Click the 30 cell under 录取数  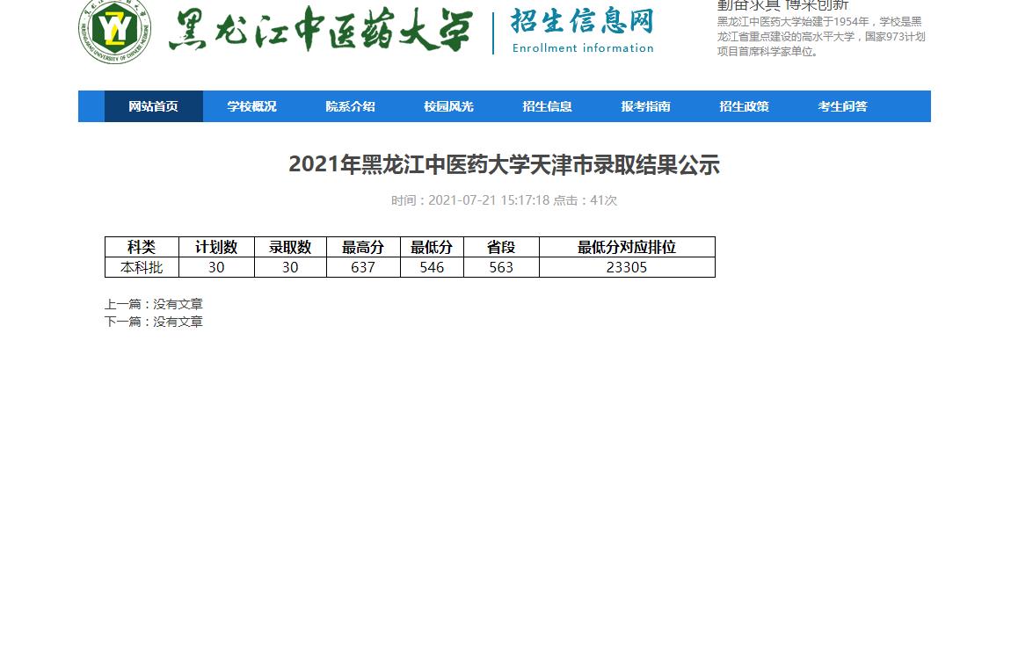point(290,267)
